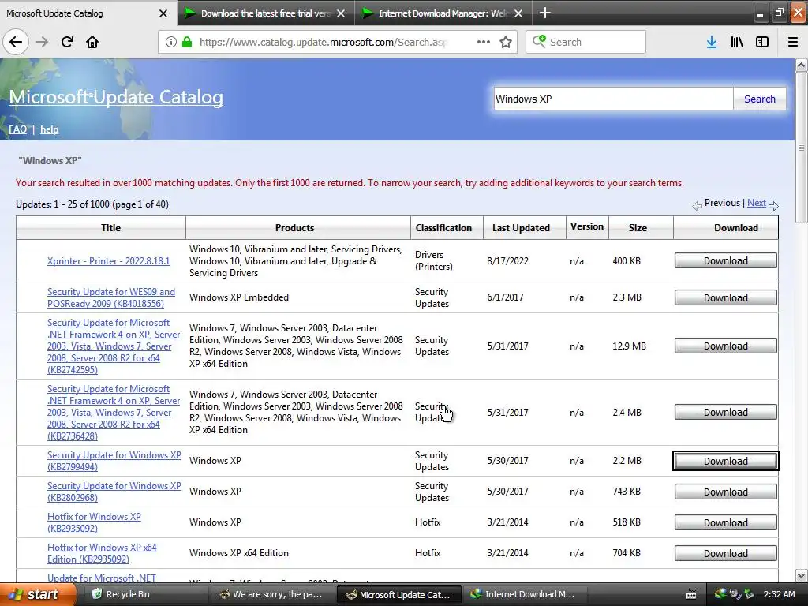Download the Xprinter 400 KB update
808x606 pixels.
coord(726,260)
